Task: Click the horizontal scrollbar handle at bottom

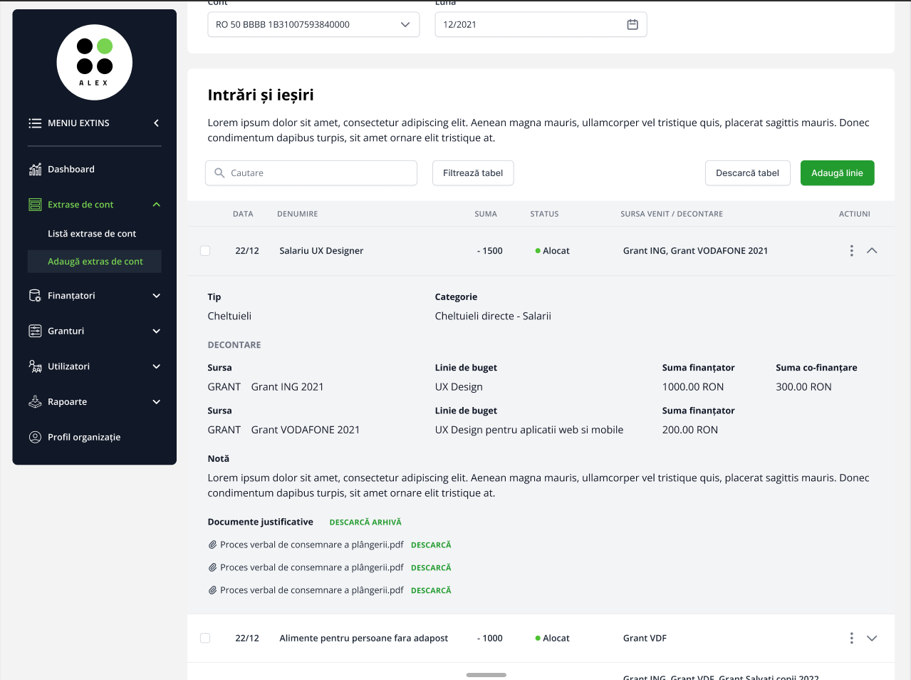Action: click(486, 674)
